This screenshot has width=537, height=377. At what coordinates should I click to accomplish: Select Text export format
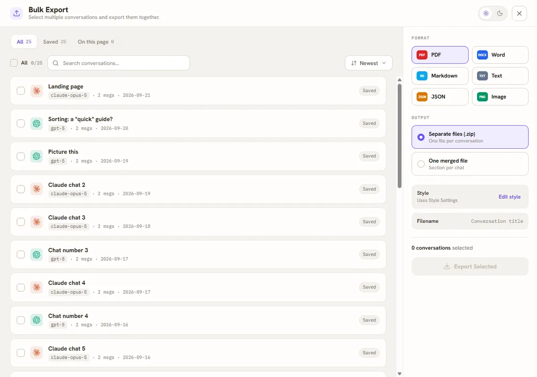(500, 76)
